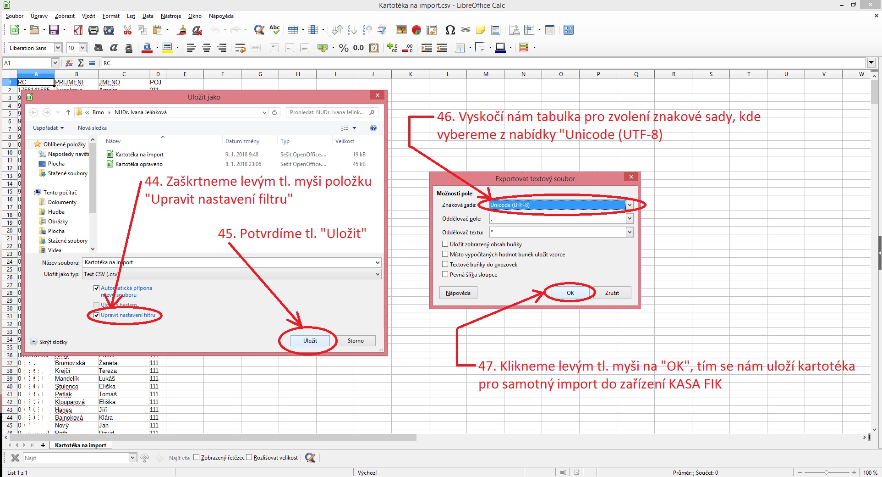882x477 pixels.
Task: Tick the 'Pevná šířka sloupce' checkbox
Action: point(445,275)
